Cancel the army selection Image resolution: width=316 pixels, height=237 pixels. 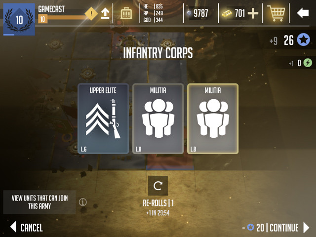click(27, 227)
